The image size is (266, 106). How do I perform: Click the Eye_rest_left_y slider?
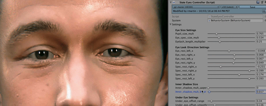231,59
